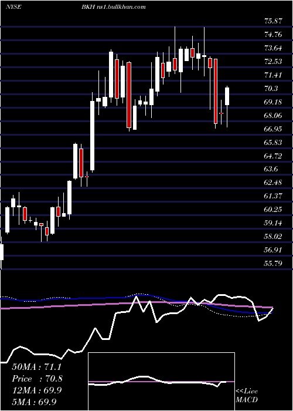Click the 64.72 price axis label
This screenshot has height=411, width=293.
click(274, 156)
